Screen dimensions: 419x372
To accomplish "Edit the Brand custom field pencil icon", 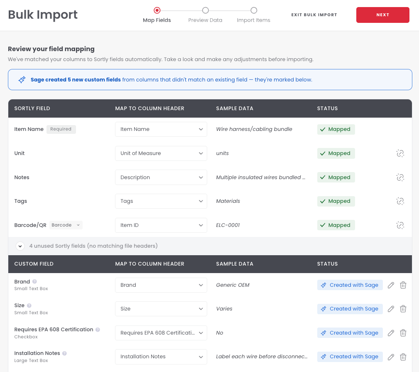I will pyautogui.click(x=391, y=285).
